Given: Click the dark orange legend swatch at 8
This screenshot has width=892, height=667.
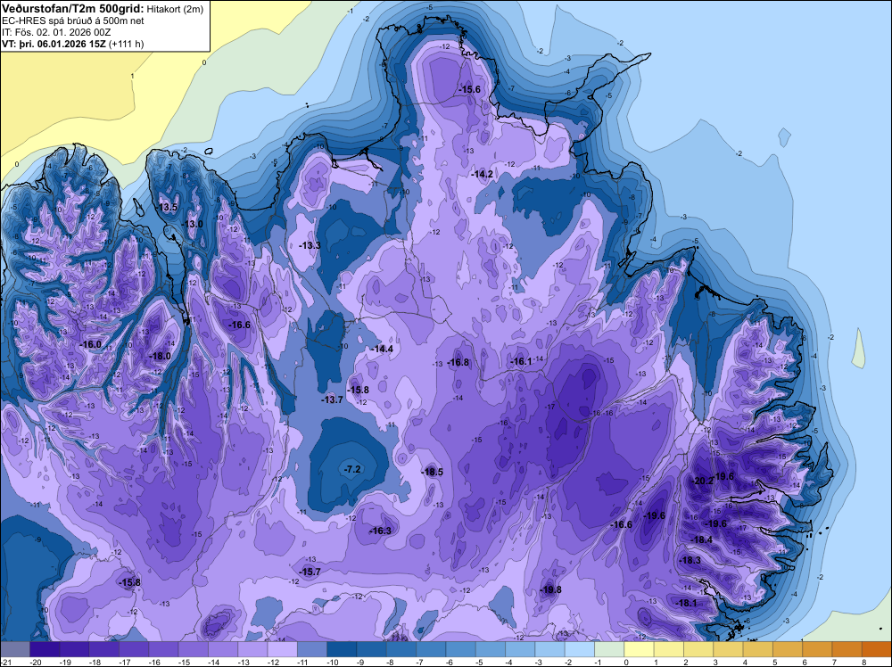Looking at the screenshot, I should click(877, 649).
